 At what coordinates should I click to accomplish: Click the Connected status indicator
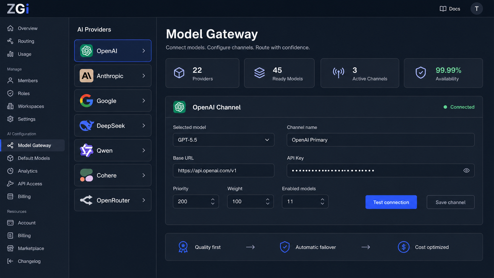(459, 107)
